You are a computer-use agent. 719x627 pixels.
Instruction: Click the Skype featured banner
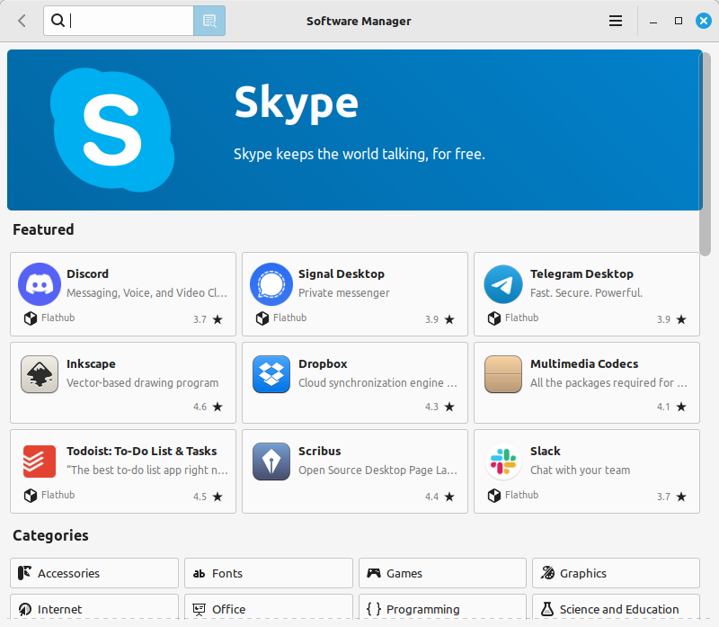click(x=354, y=130)
